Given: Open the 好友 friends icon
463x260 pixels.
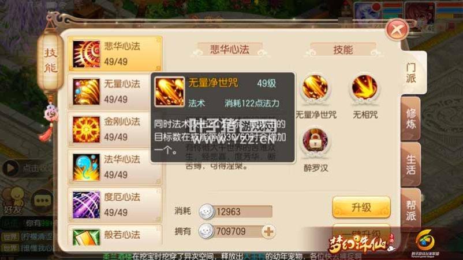Looking at the screenshot, I should point(13,201).
